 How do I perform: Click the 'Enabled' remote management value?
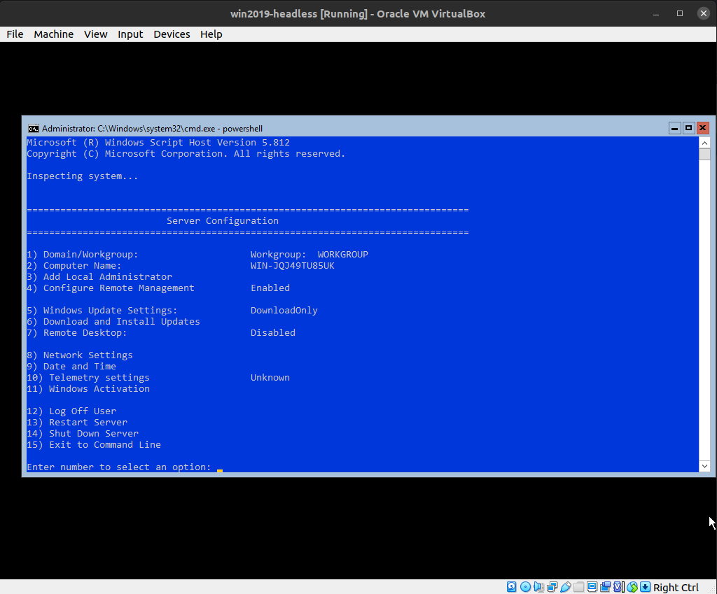(x=270, y=288)
